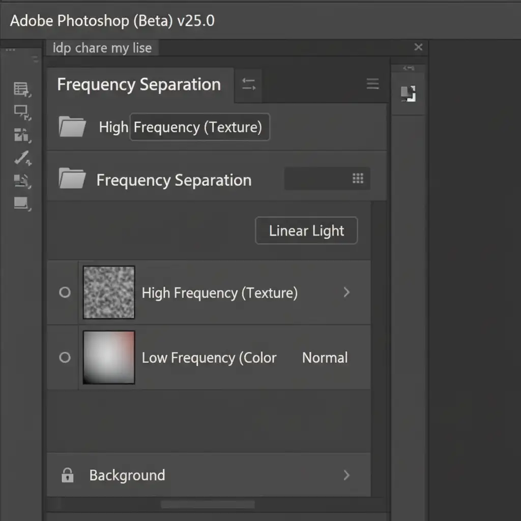Toggle visibility of Low Frequency (Color layer

pyautogui.click(x=65, y=358)
